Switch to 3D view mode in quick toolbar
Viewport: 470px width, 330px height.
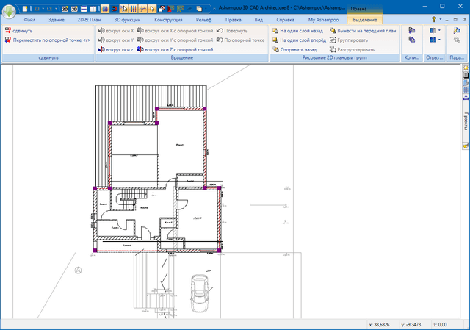tap(76, 7)
